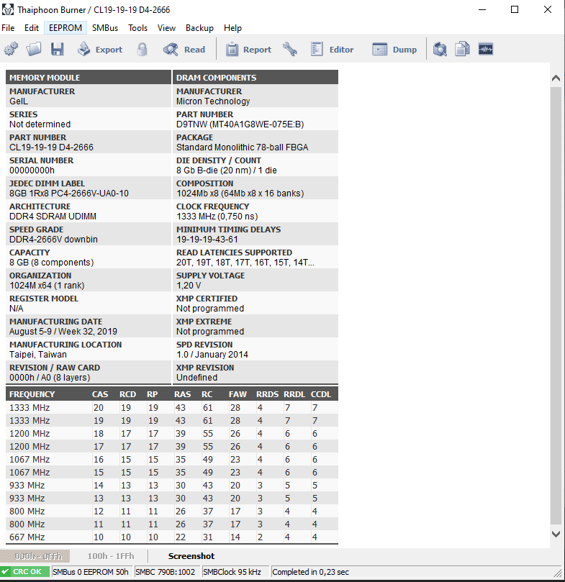Maximize the Thaiphoon Burner window

515,9
